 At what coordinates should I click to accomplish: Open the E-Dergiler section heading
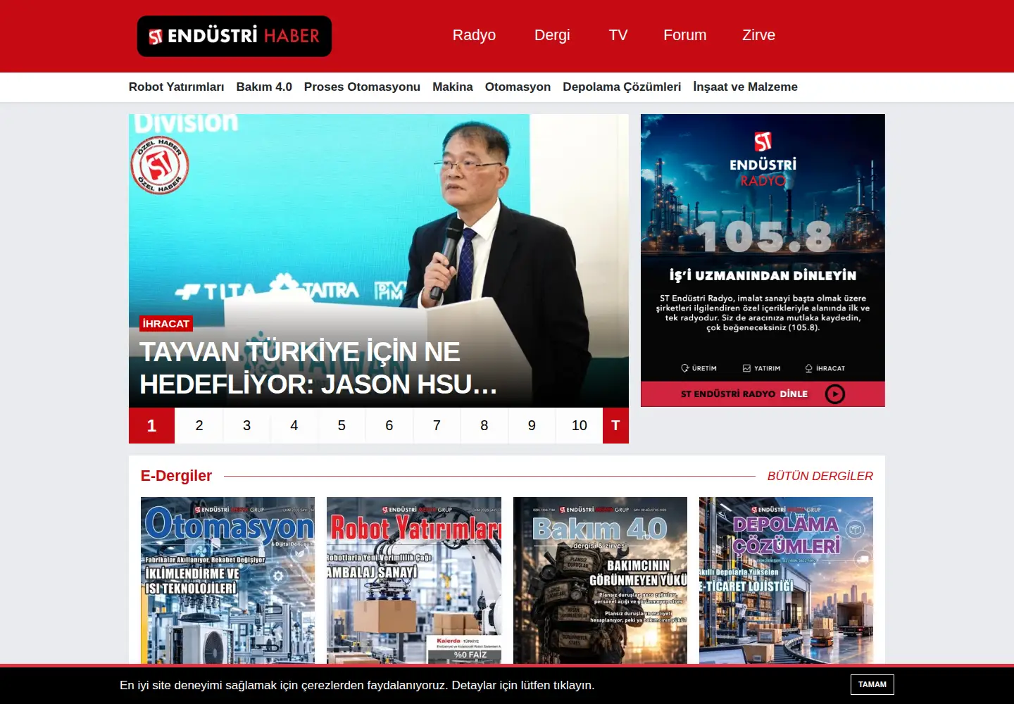(x=176, y=476)
